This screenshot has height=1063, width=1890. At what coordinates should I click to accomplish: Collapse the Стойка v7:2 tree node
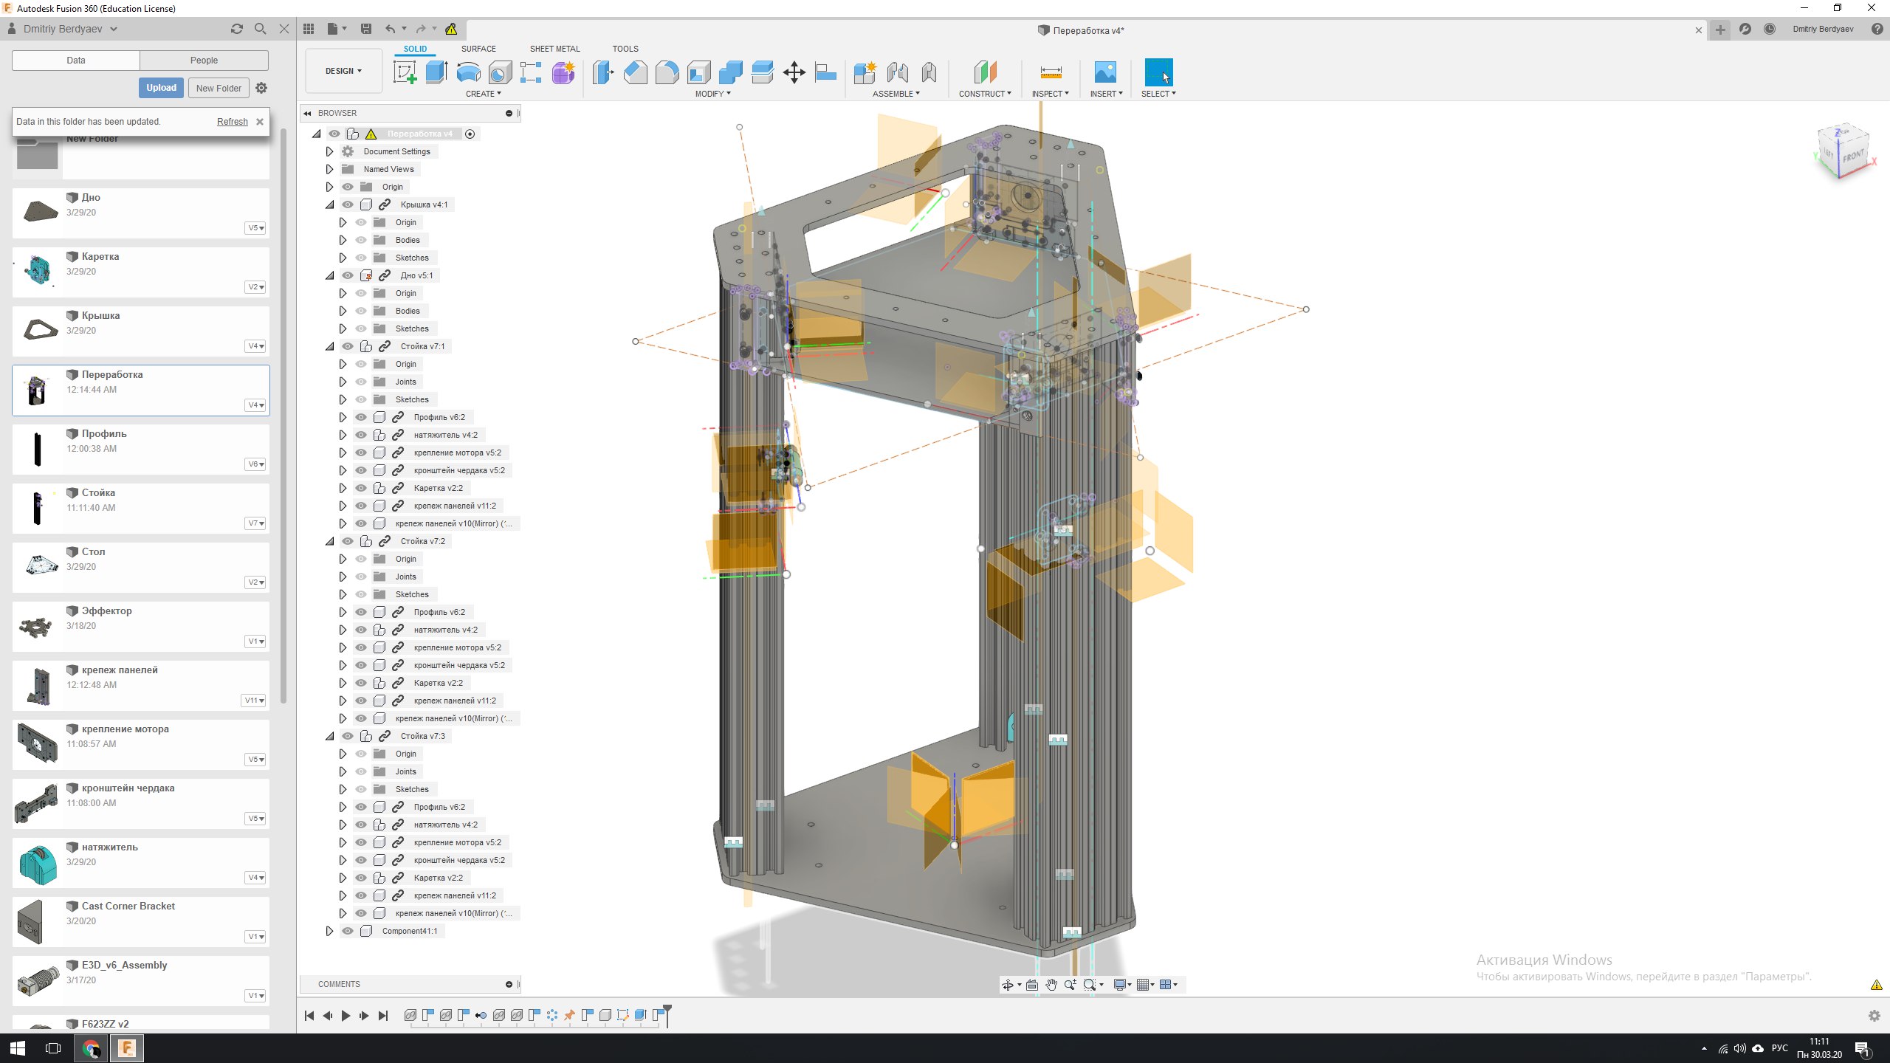click(x=329, y=541)
